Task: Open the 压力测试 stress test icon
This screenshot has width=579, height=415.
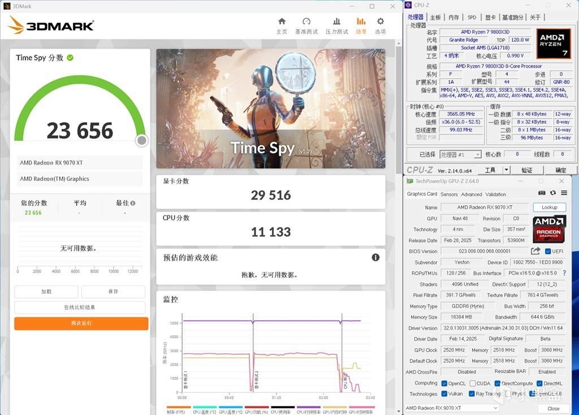Action: coord(336,21)
